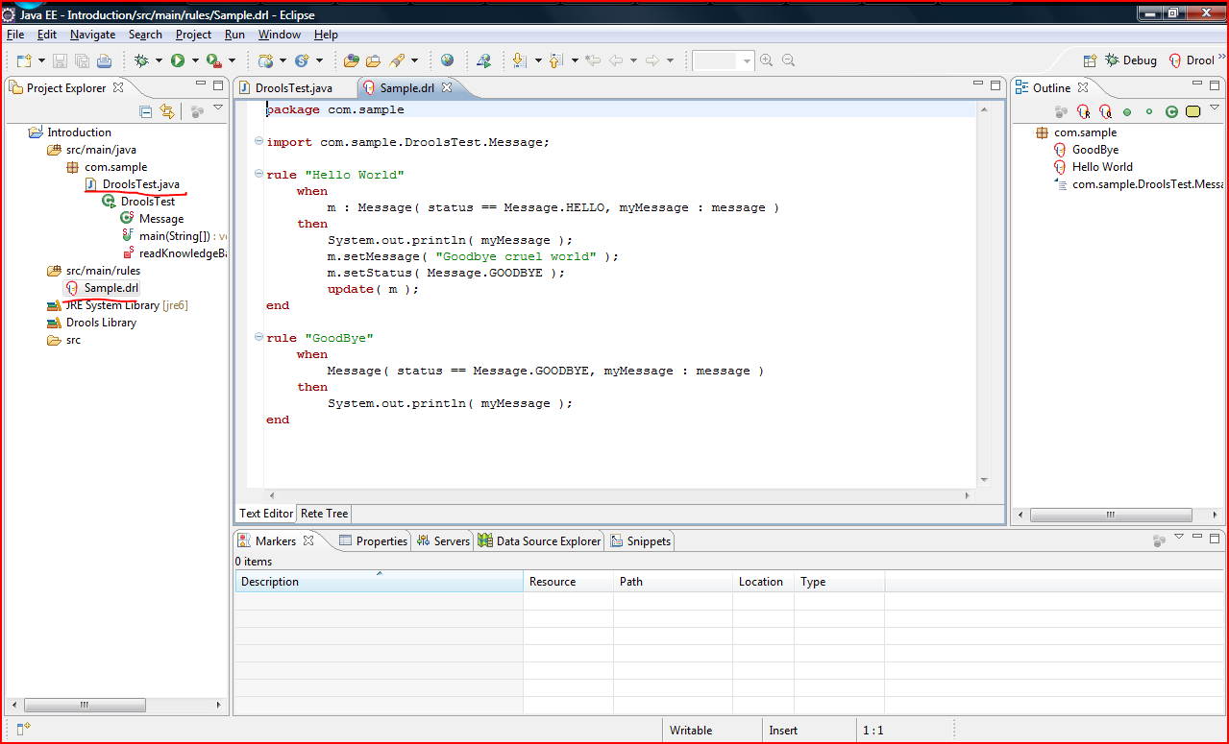
Task: Click Collapse All in Project Explorer
Action: (x=146, y=111)
